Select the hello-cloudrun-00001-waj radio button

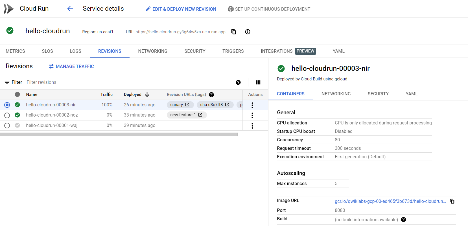point(7,126)
